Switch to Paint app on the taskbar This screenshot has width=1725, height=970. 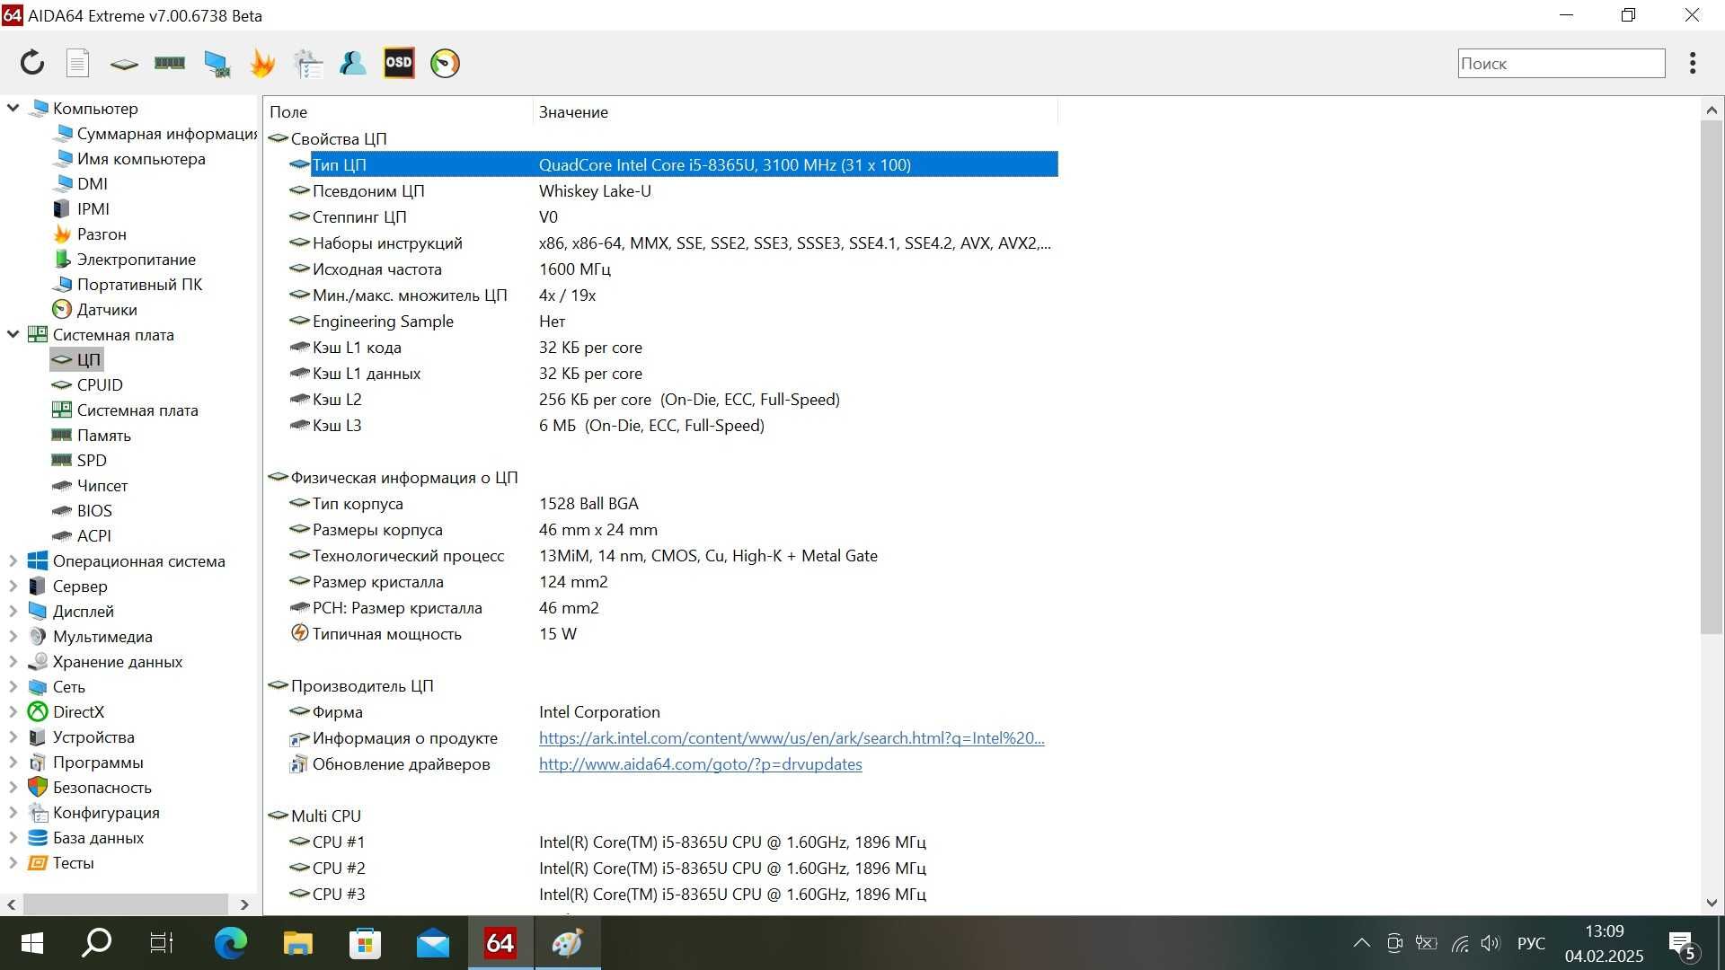568,943
